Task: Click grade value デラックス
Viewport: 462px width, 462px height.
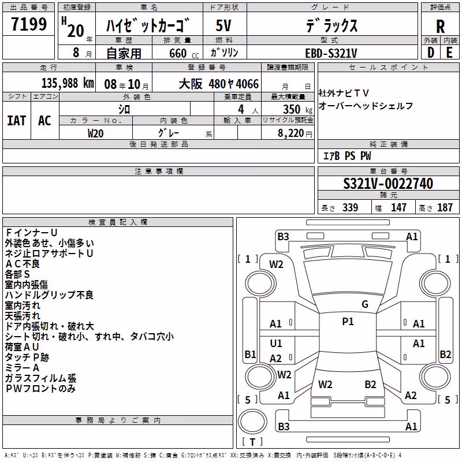Action: pyautogui.click(x=331, y=25)
